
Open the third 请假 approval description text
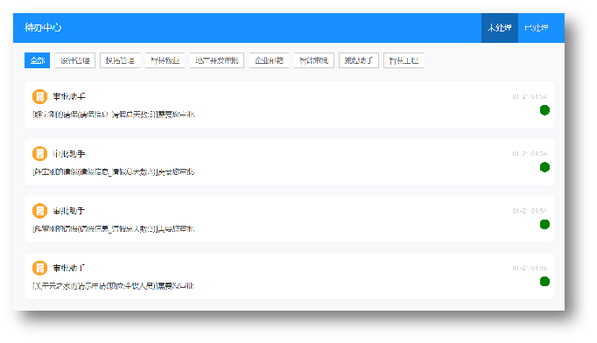tap(114, 228)
